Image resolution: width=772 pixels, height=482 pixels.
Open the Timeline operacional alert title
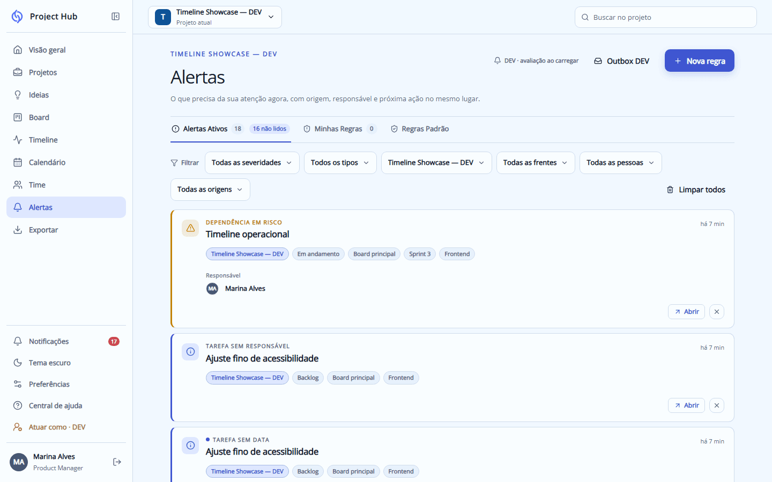(x=248, y=234)
